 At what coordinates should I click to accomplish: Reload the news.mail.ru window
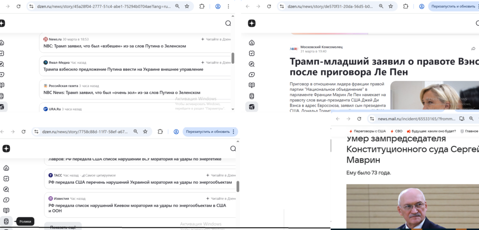coord(359,119)
